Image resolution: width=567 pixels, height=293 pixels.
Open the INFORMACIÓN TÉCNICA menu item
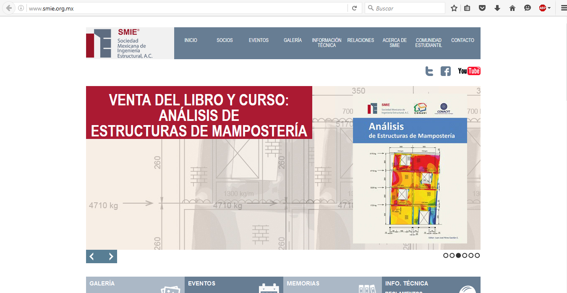coord(327,43)
